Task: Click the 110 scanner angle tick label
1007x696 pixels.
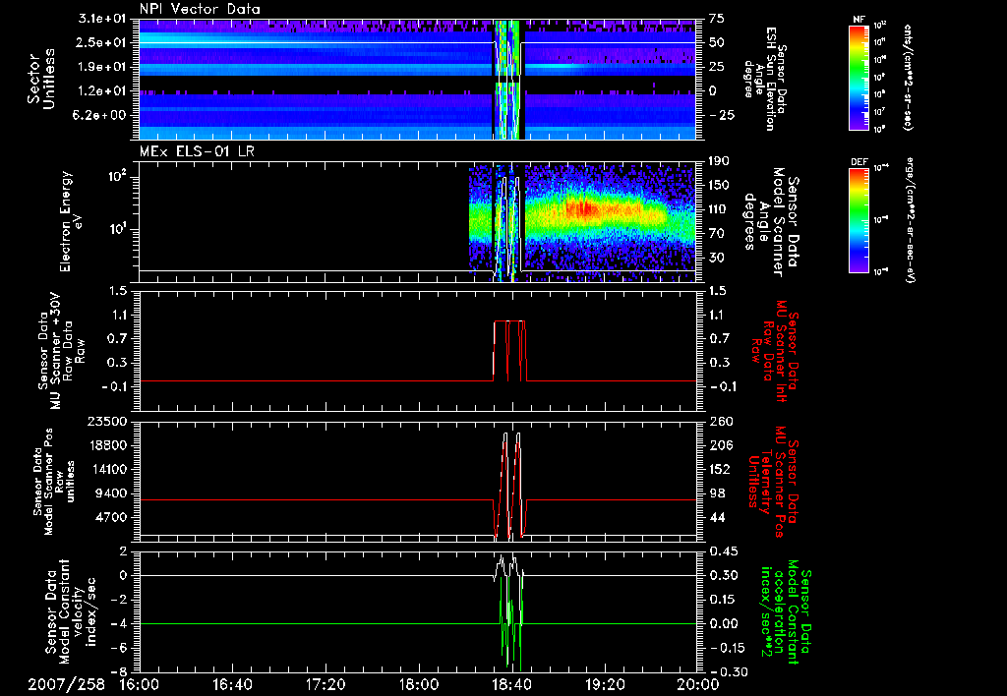Action: [719, 209]
